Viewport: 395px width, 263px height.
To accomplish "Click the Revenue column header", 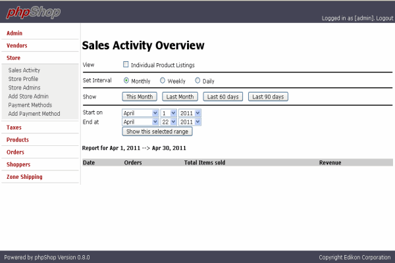I will coord(330,162).
